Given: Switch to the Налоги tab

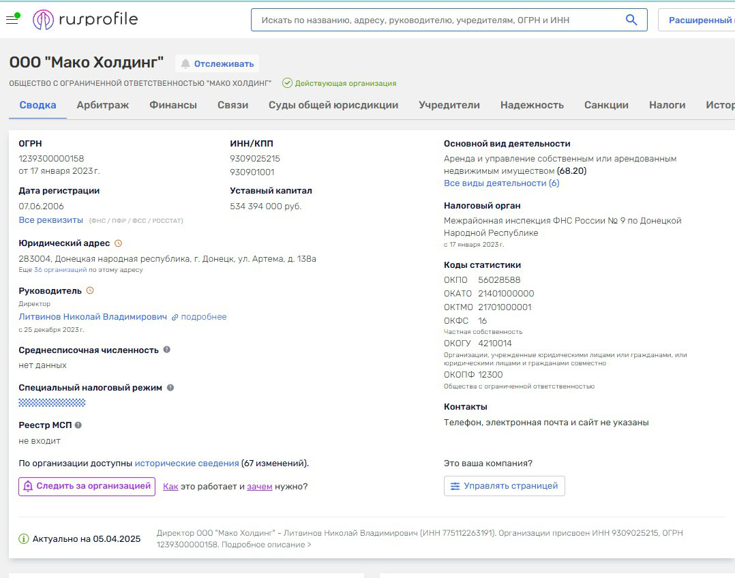Looking at the screenshot, I should tap(667, 105).
